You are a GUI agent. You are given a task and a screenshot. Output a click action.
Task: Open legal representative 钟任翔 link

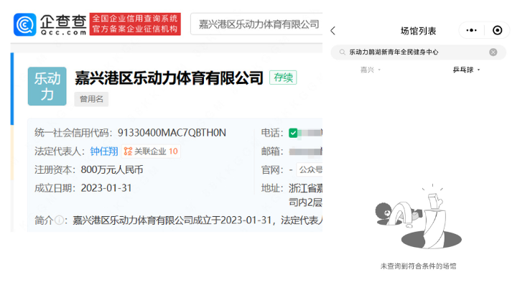pos(104,151)
